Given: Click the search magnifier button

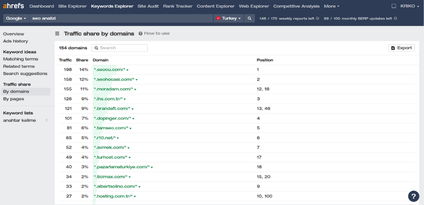Looking at the screenshot, I should tap(249, 18).
